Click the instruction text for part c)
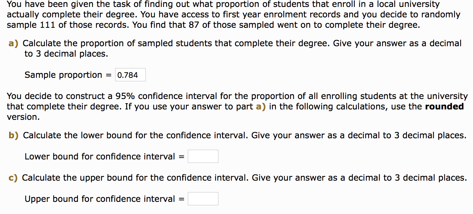This screenshot has width=473, height=214. pos(243,178)
